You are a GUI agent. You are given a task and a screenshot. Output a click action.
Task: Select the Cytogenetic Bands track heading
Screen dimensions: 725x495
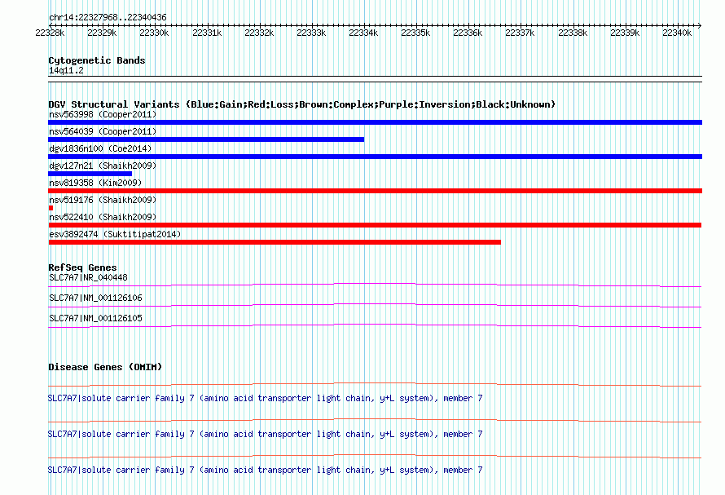(97, 60)
